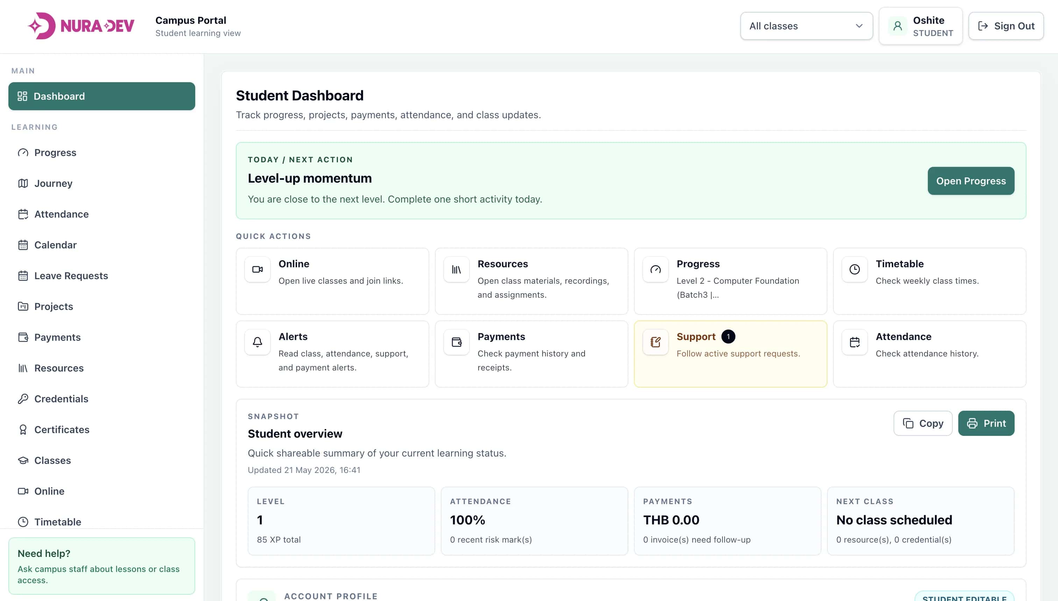Image resolution: width=1058 pixels, height=601 pixels.
Task: Click the Journey map icon in sidebar
Action: (x=23, y=183)
